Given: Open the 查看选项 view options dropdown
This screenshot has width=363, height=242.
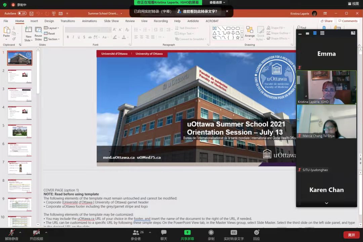Looking at the screenshot, I should point(217,3).
